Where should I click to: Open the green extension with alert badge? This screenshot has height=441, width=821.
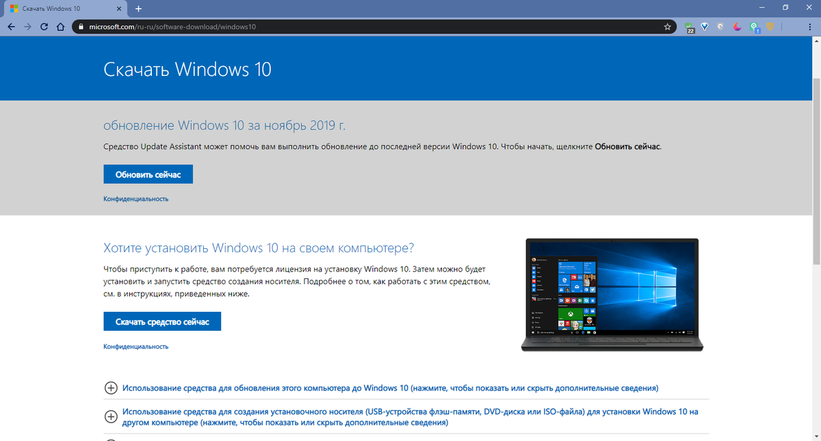753,27
